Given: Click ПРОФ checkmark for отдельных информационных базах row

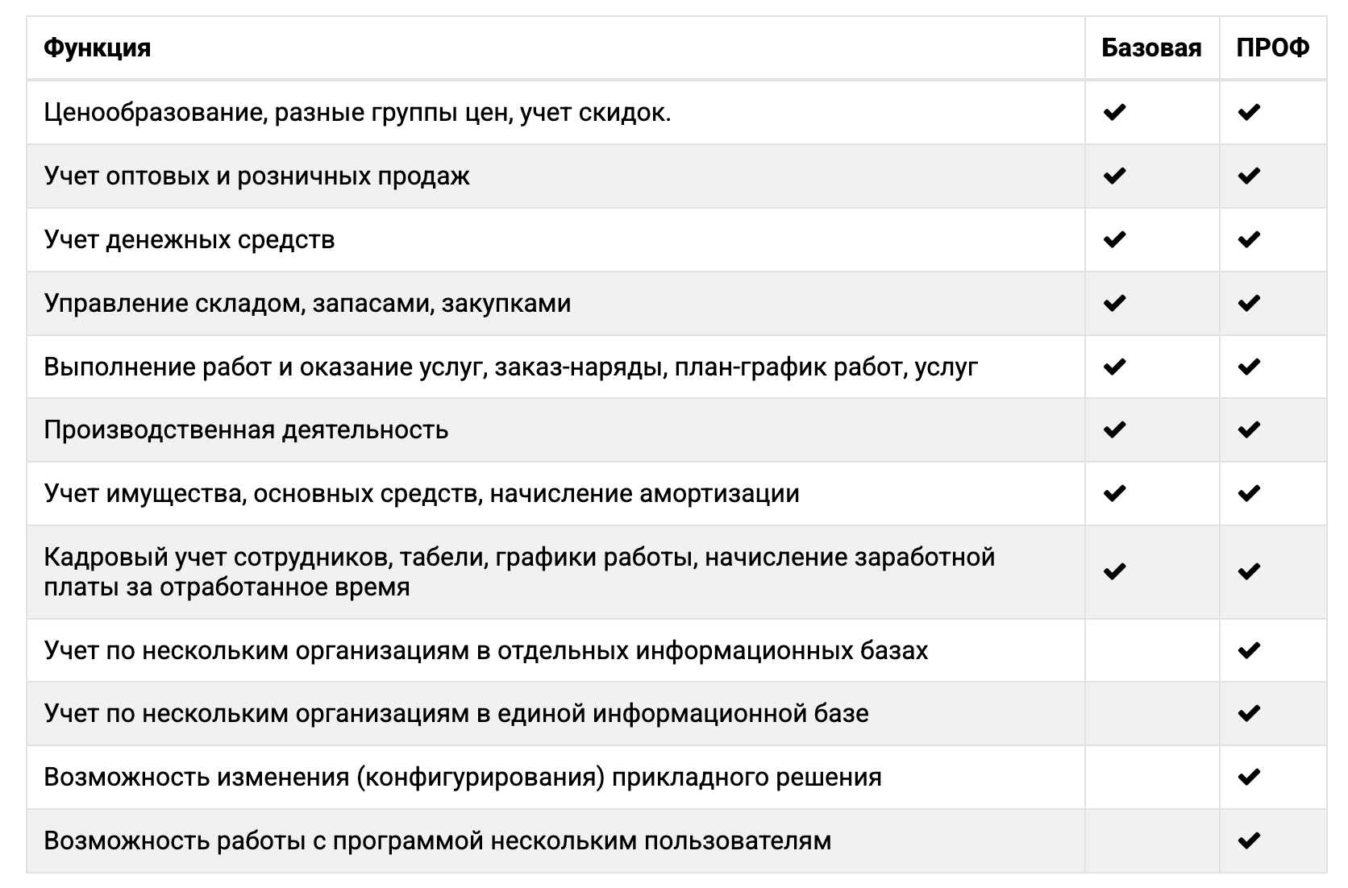Looking at the screenshot, I should pyautogui.click(x=1249, y=649).
